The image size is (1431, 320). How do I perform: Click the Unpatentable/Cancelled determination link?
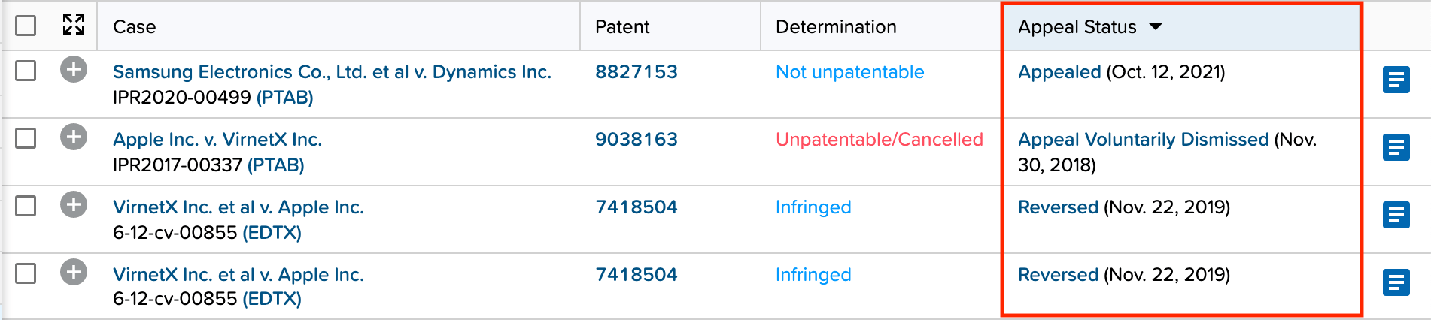click(879, 140)
